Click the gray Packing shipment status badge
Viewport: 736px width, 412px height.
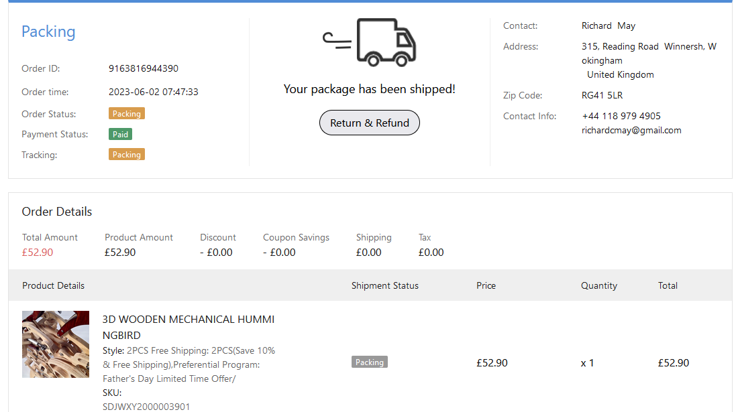coord(370,362)
